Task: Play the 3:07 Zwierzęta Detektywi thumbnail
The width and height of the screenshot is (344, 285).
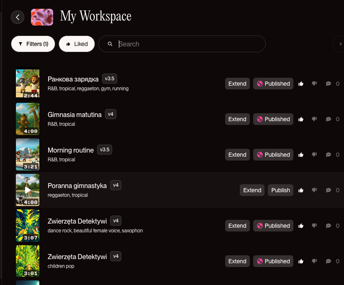Action: [28, 225]
